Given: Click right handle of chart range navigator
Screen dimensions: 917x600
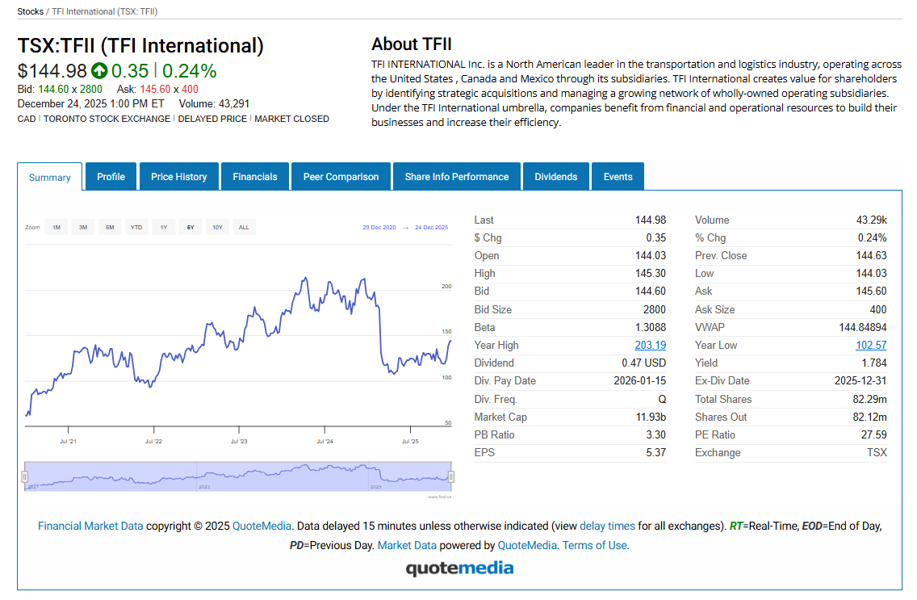Looking at the screenshot, I should coord(452,477).
